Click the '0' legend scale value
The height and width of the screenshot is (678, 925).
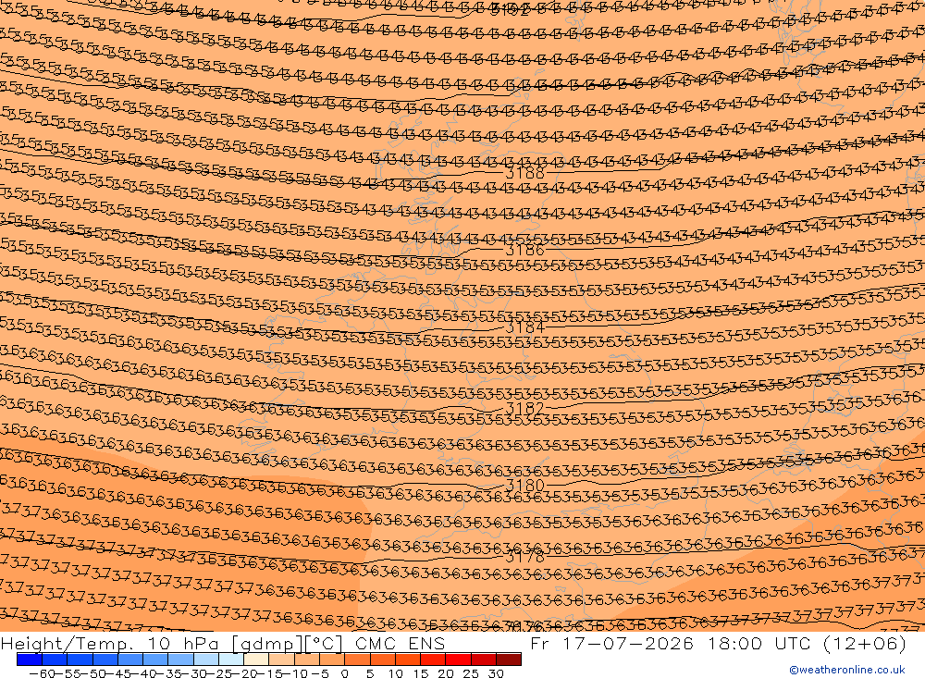[x=344, y=673]
